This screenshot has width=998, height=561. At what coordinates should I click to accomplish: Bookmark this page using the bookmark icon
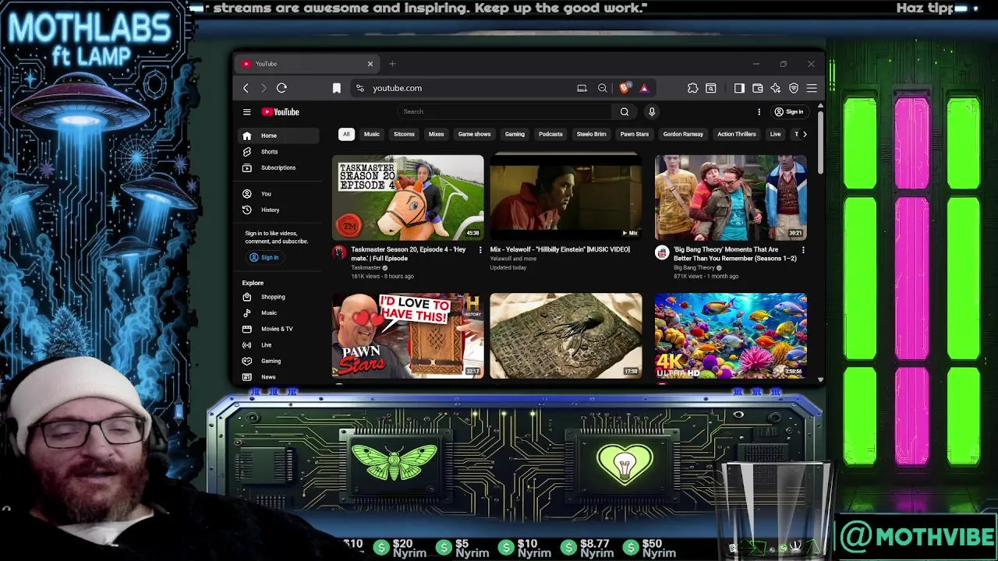coord(337,88)
